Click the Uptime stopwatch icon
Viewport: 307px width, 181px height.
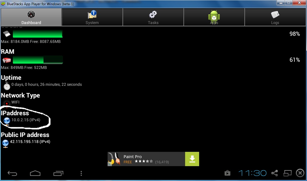pyautogui.click(x=7, y=86)
